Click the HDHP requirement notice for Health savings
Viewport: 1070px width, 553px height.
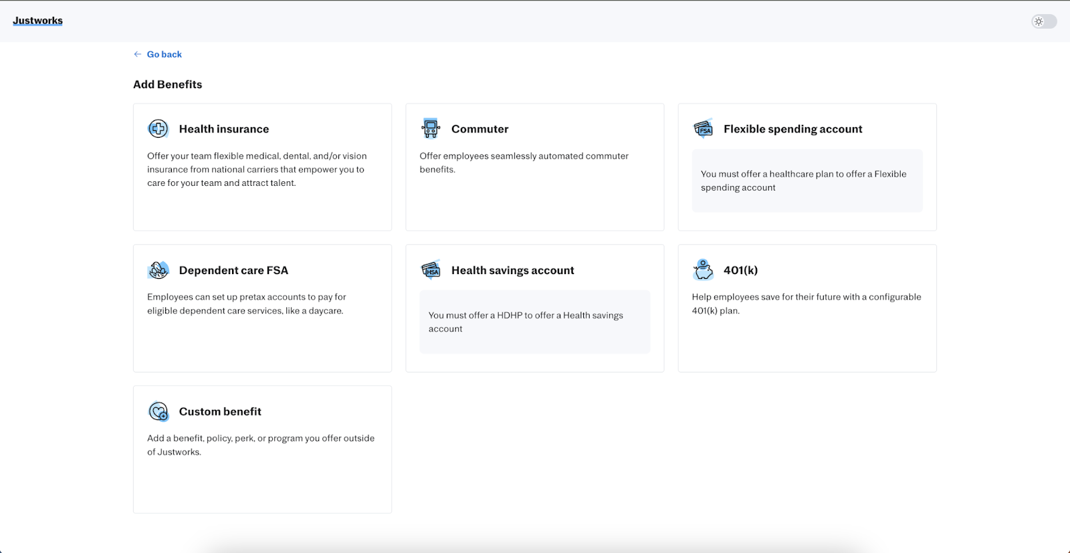pos(534,322)
